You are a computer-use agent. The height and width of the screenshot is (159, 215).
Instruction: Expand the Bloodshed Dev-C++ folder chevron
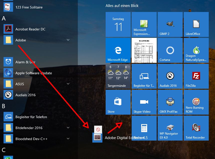(68, 139)
